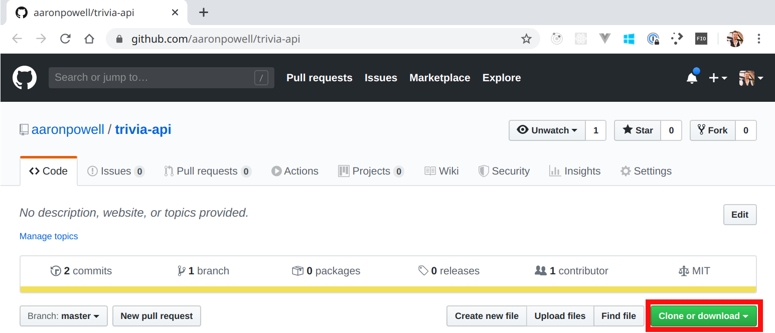Image resolution: width=775 pixels, height=333 pixels.
Task: Reload the page
Action: pyautogui.click(x=65, y=39)
